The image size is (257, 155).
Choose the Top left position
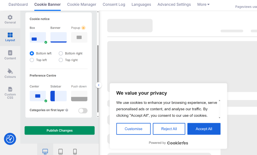tap(32, 60)
